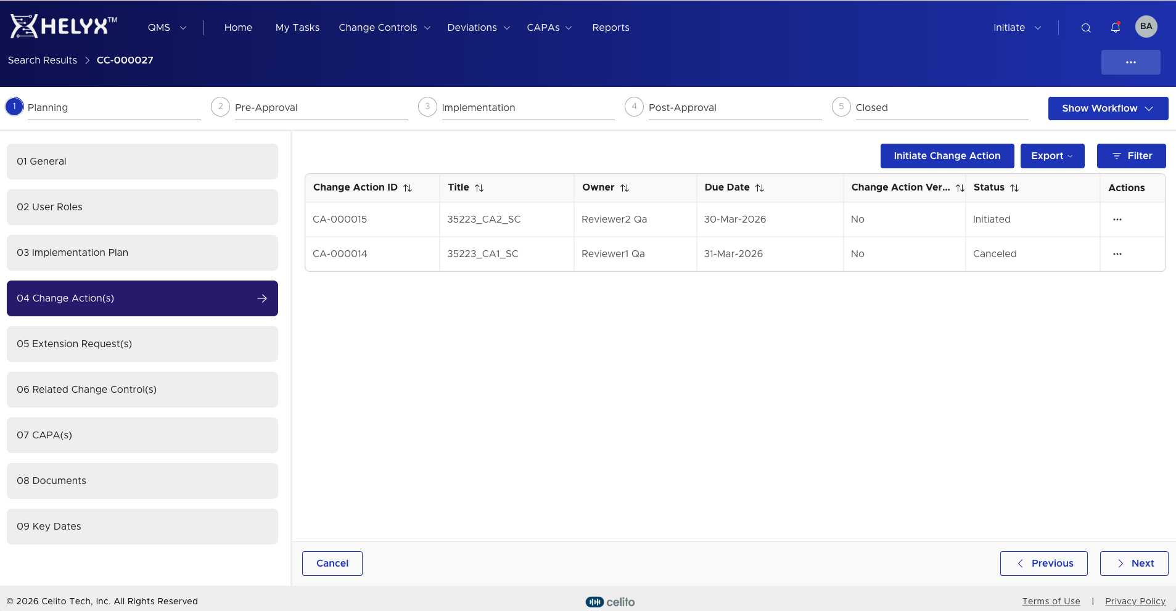Go to Previous section
Viewport: 1176px width, 611px height.
point(1044,564)
